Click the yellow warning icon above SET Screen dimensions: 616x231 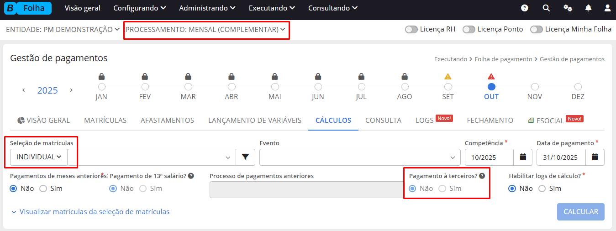point(448,76)
